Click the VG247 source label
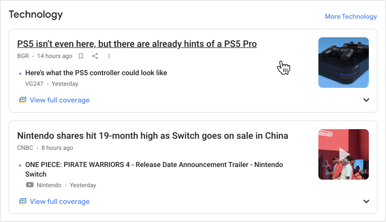386x222 pixels. [x=34, y=84]
